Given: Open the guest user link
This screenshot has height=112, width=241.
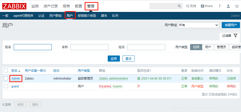Looking at the screenshot, I should pos(15,86).
